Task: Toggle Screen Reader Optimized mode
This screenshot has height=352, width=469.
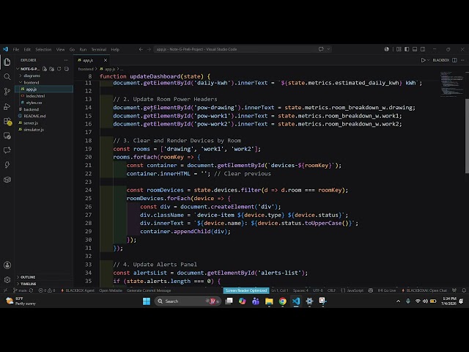Action: coord(246,290)
